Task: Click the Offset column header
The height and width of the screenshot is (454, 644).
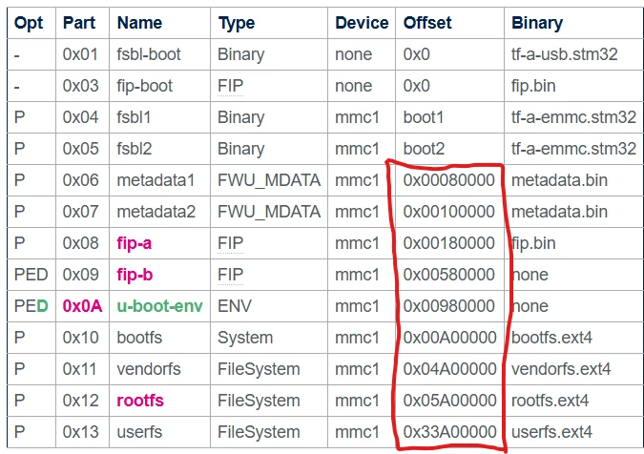Action: tap(427, 23)
